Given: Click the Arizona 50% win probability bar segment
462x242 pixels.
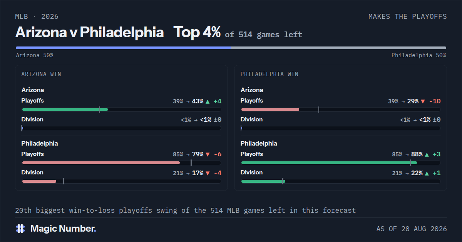Looking at the screenshot, I should click(123, 48).
